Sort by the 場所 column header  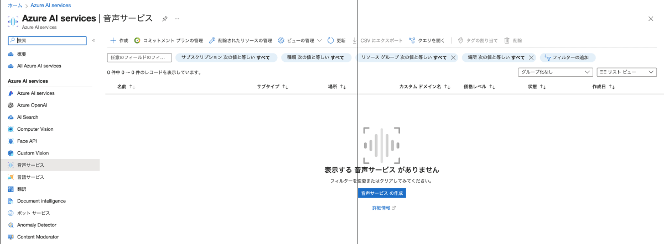(337, 87)
